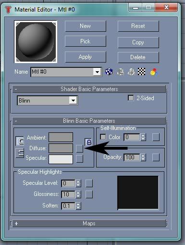The height and width of the screenshot is (245, 185).
Task: Click the Assign Material to Selection icon
Action: point(131,72)
